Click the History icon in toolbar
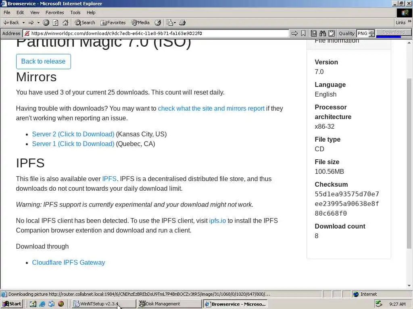Image resolution: width=413 pixels, height=309 pixels. (x=158, y=23)
